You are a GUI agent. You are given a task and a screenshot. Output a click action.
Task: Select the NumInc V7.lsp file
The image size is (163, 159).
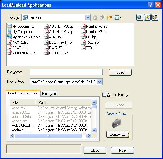click(94, 32)
